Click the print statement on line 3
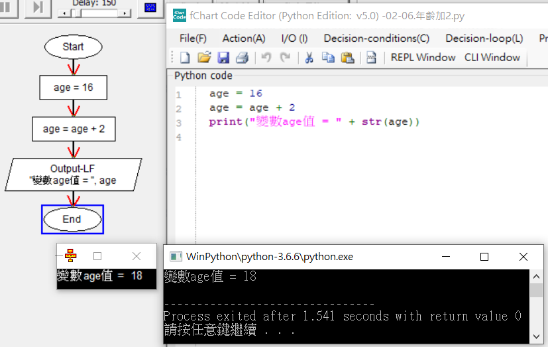548x347 pixels. [x=314, y=121]
